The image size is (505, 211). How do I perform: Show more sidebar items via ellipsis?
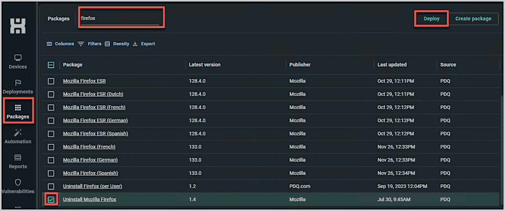click(18, 207)
